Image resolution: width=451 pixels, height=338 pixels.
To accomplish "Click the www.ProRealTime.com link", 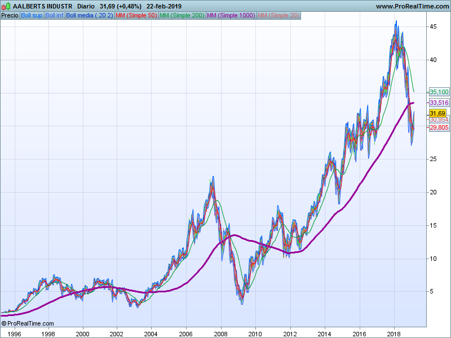I will pyautogui.click(x=412, y=6).
